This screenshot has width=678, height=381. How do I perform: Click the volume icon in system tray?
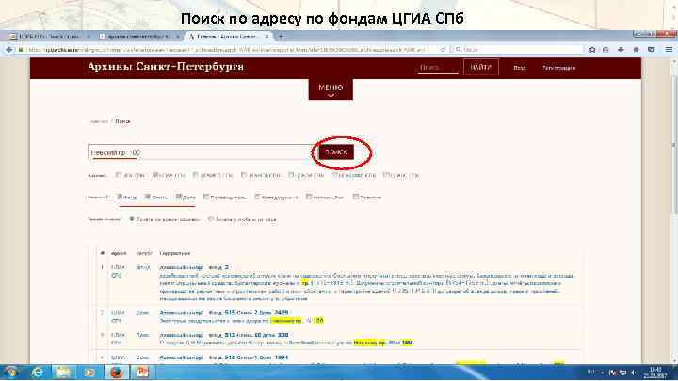pyautogui.click(x=634, y=373)
